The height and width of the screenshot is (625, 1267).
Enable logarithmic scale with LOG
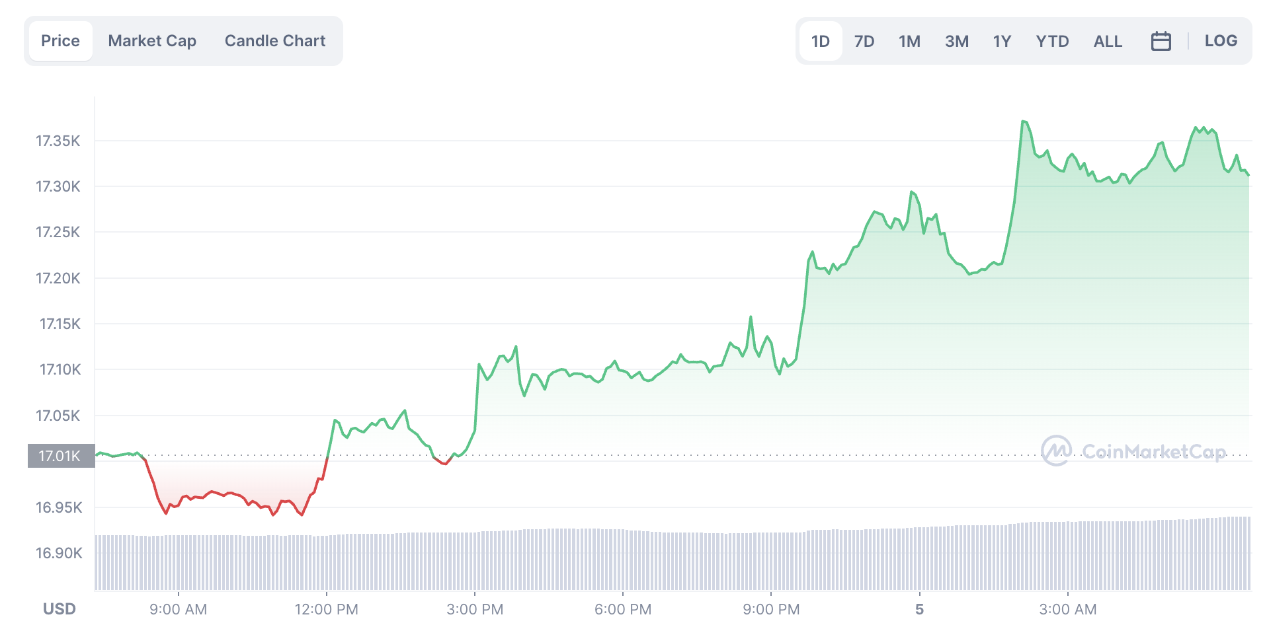click(1220, 40)
